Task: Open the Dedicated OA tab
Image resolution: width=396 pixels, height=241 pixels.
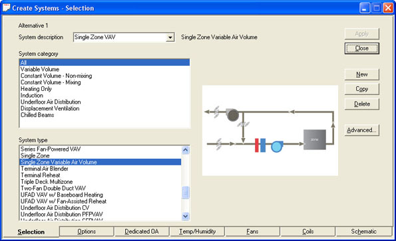Action: (x=142, y=232)
